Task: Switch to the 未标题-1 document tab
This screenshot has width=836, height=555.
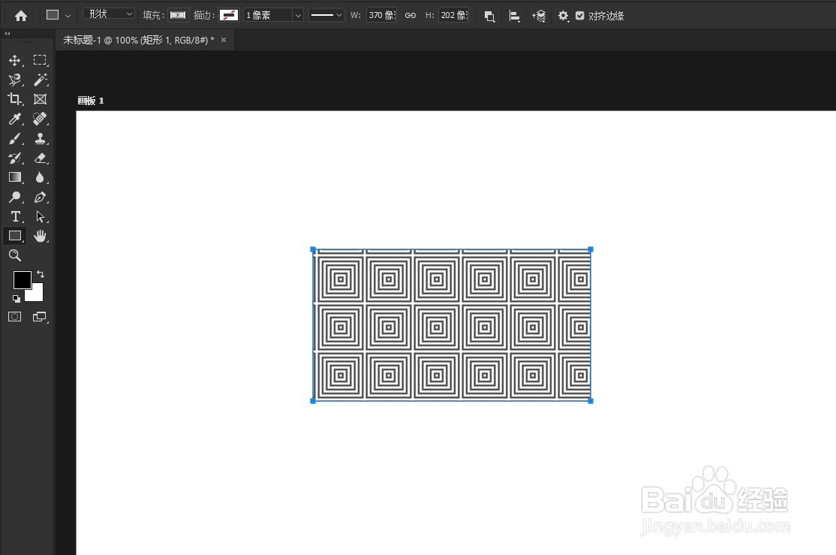Action: [x=139, y=40]
